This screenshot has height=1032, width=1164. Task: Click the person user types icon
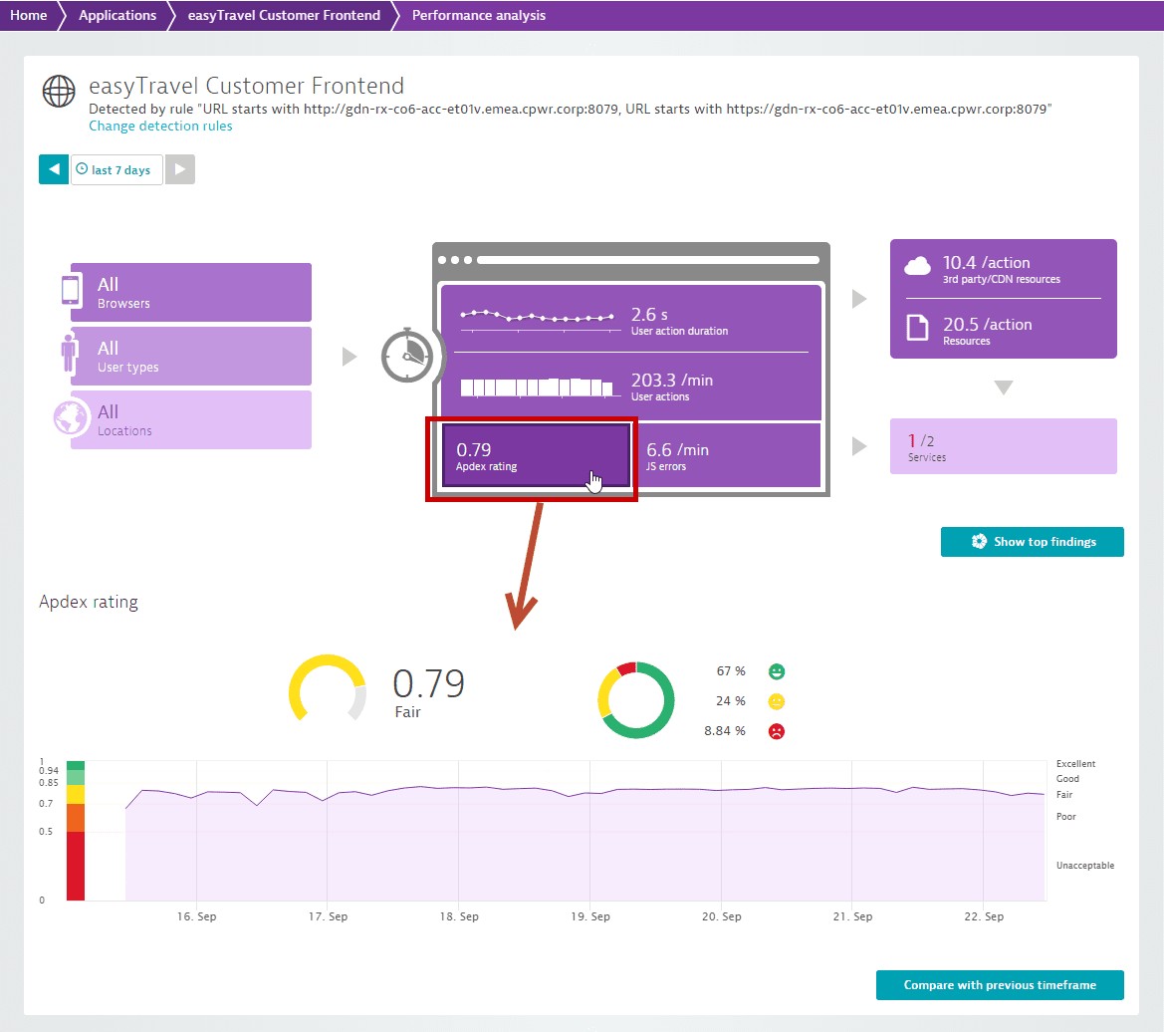[70, 354]
